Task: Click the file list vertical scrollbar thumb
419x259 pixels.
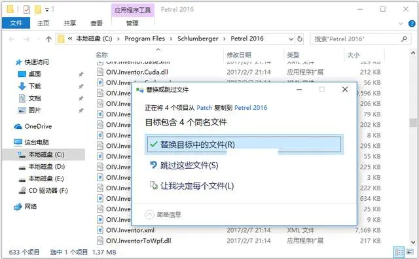Action: [x=413, y=123]
